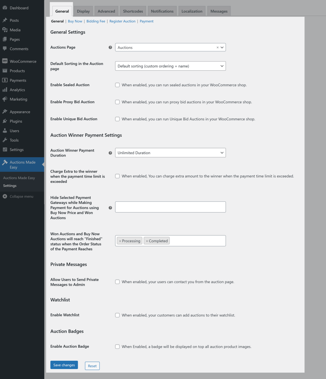This screenshot has width=326, height=379.
Task: Enable Proxy Bid Auction checkbox
Action: click(117, 102)
